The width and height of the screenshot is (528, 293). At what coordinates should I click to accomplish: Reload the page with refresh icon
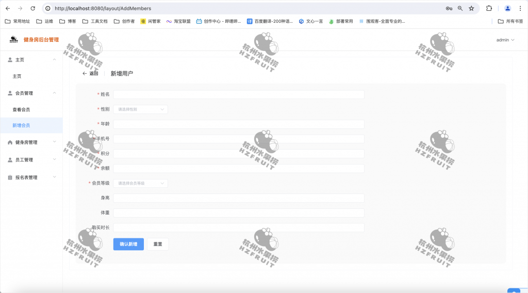coord(32,8)
